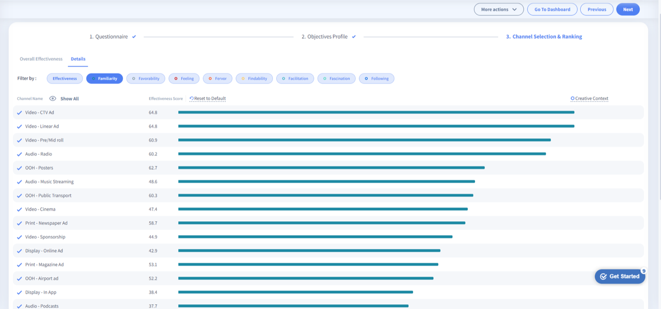Screen dimensions: 661x309
Task: Filter by Favorability
Action: point(146,78)
